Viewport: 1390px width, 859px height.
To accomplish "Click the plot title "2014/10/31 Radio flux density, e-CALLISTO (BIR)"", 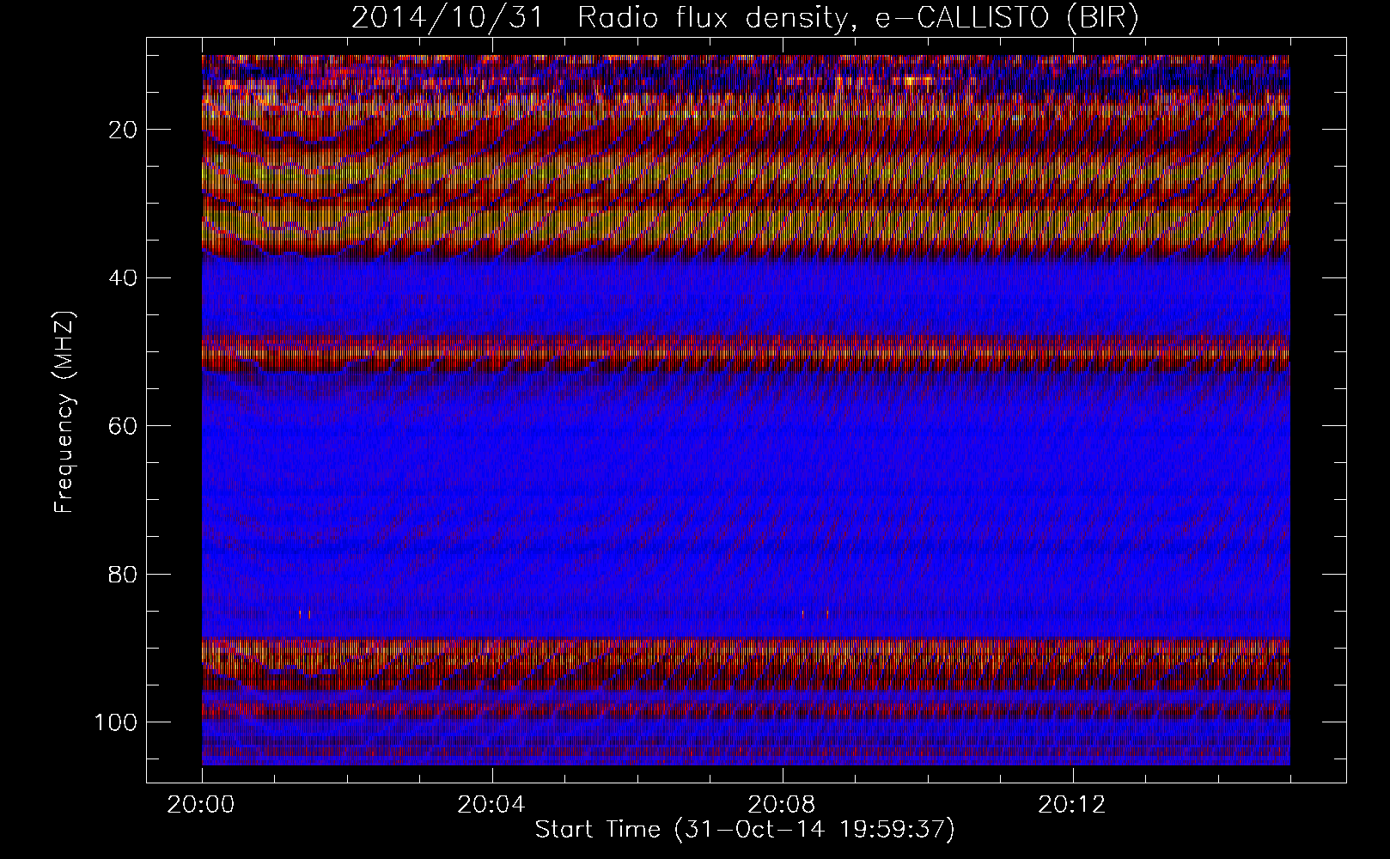I will click(x=745, y=19).
